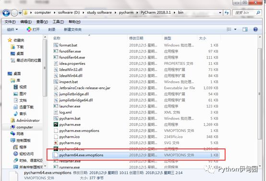The image size is (266, 181).
Task: Sort by the 大小 column header
Action: tap(203, 38)
